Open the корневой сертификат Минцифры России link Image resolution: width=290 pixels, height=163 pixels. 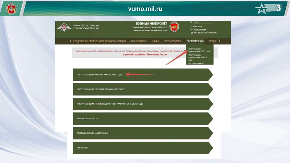pos(145,54)
